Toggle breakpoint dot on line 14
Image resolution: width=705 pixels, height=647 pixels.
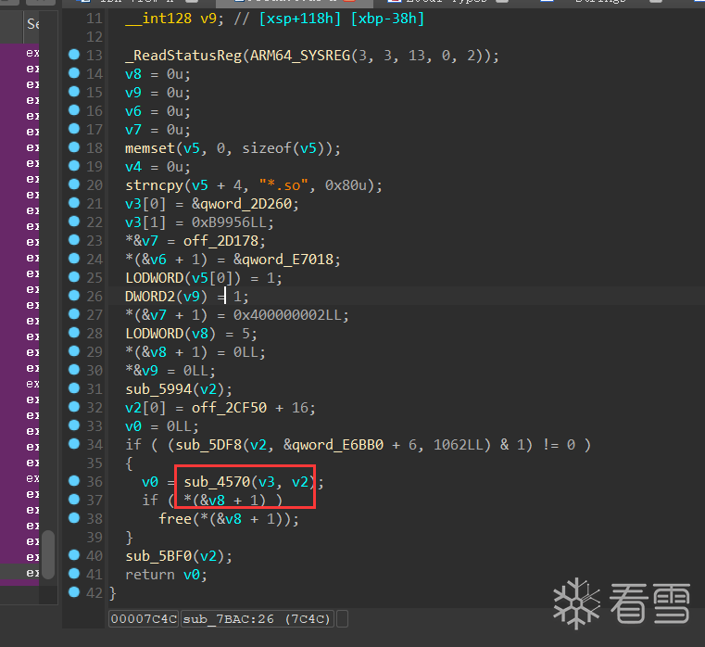click(74, 73)
